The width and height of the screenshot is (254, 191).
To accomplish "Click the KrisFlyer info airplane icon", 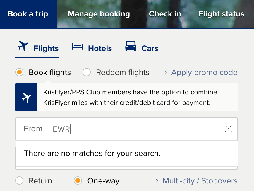I will click(x=26, y=98).
